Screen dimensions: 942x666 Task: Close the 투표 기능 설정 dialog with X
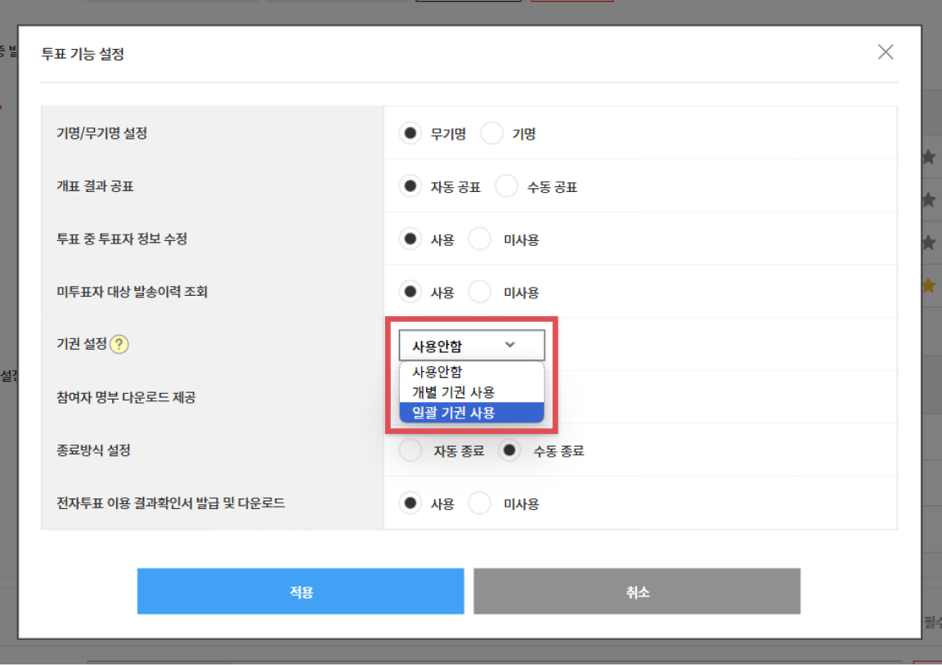[885, 52]
